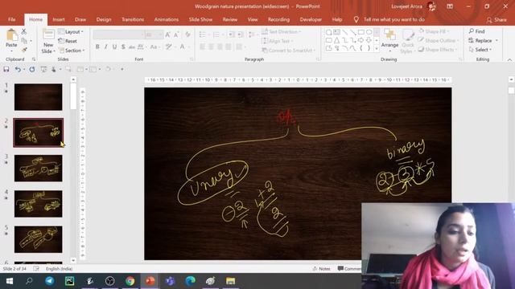Switch to the Animations tab
515x289 pixels.
(x=167, y=19)
